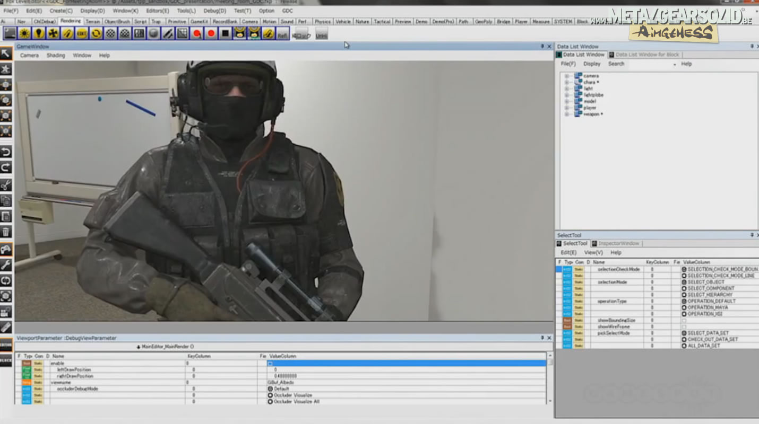
Task: Click the undo arrow icon in left sidebar
Action: [x=6, y=153]
